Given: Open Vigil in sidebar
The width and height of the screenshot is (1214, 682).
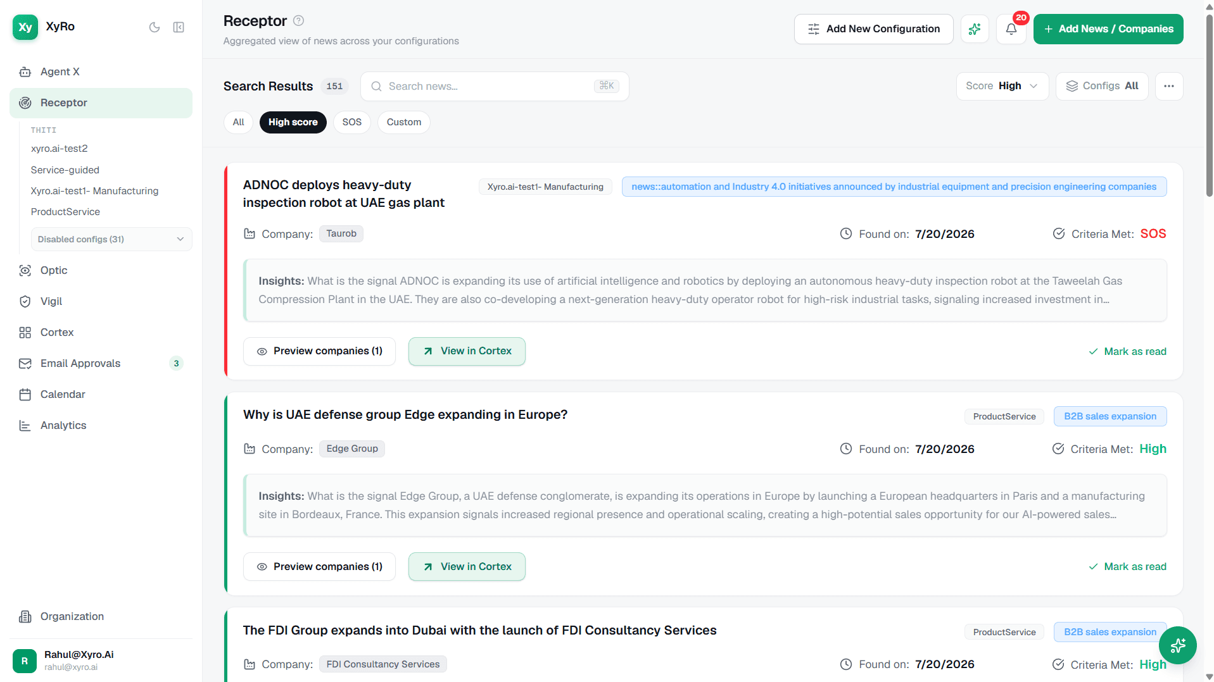Looking at the screenshot, I should click(x=101, y=301).
